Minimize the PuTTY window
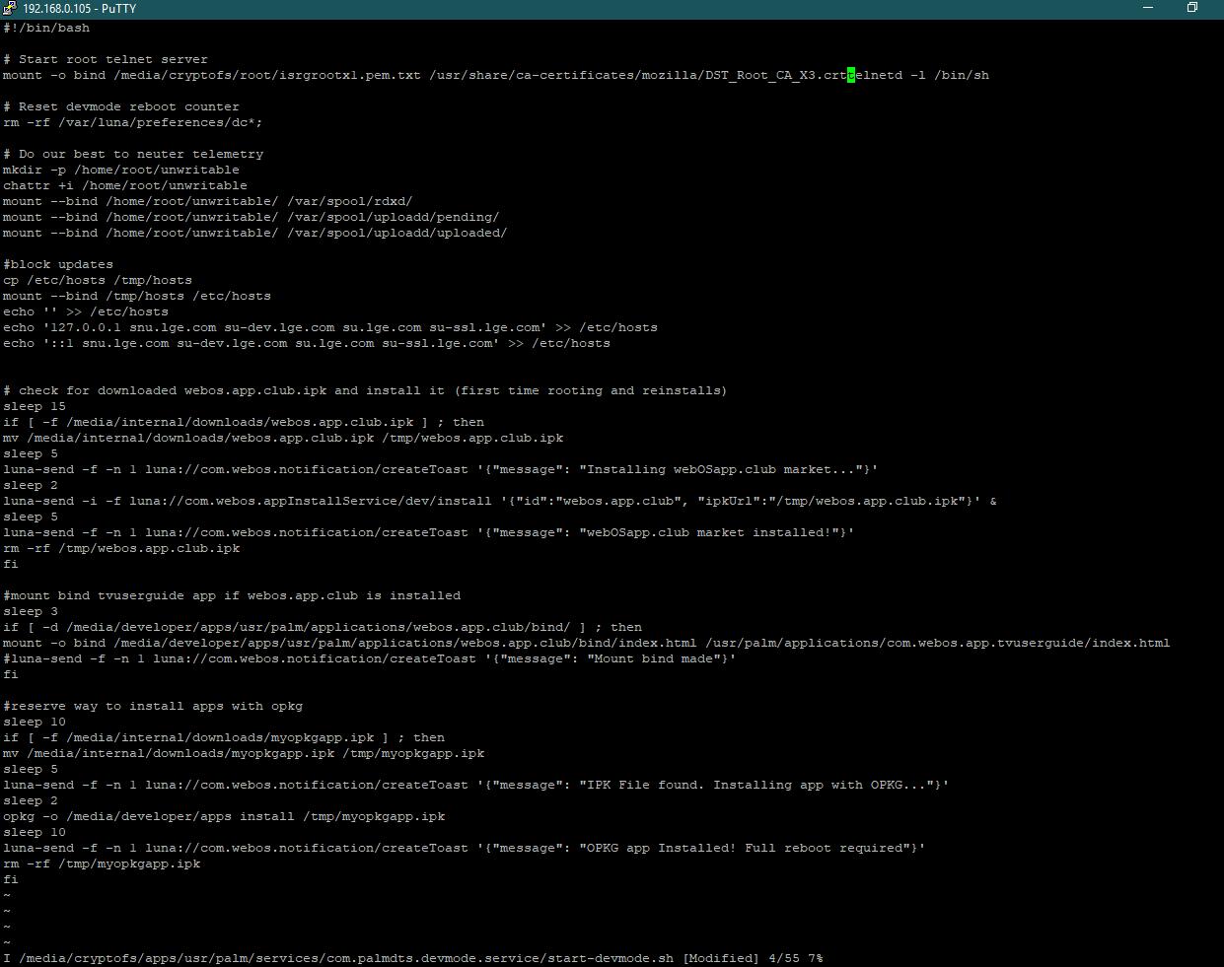Screen dimensions: 1224x967 click(x=1147, y=8)
